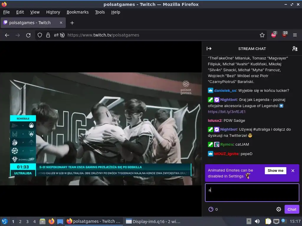Viewport: 302px width, 226px height.
Task: Open tracking protection shield icon
Action: click(x=40, y=35)
